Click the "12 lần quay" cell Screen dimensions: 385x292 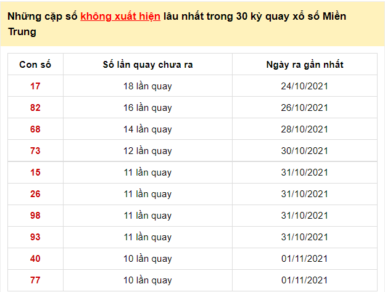click(x=147, y=151)
